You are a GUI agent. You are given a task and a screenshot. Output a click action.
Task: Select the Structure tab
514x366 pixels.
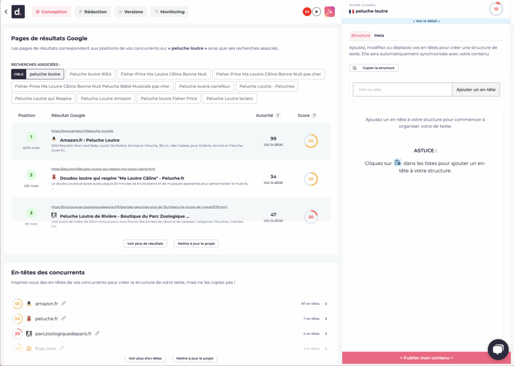pos(360,36)
